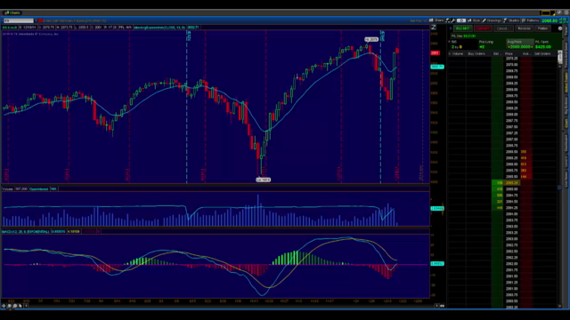Click the studies flask icon beside Share
Viewport: 570px width, 320px height.
coord(448,20)
